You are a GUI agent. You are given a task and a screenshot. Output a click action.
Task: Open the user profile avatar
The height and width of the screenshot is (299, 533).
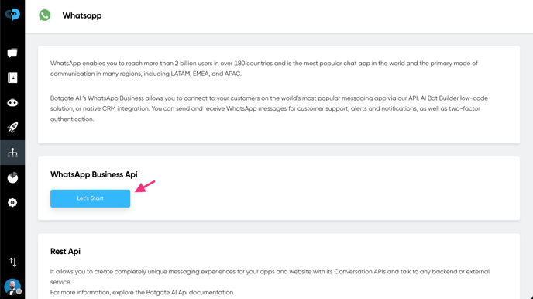point(12,287)
